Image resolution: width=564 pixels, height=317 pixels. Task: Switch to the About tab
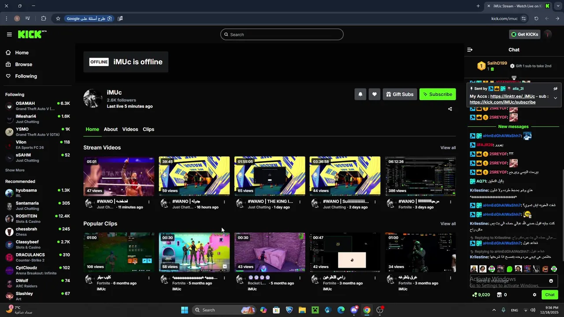[111, 129]
